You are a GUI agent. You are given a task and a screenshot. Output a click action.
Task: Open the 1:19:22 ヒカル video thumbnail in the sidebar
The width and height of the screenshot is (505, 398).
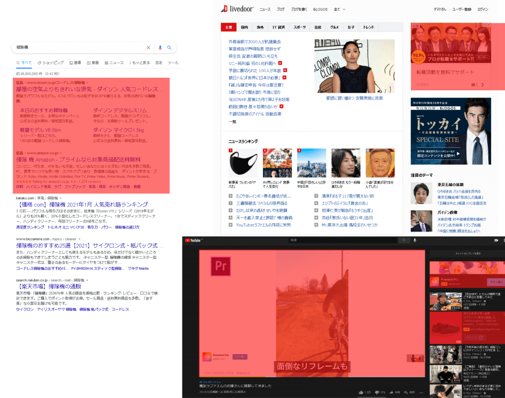point(446,301)
